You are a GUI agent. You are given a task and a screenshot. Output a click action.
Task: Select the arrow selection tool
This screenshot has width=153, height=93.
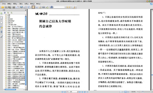pyautogui.click(x=37, y=7)
